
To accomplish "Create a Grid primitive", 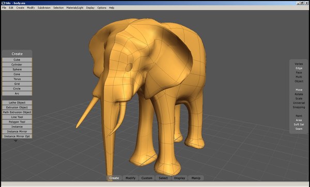I will tap(17, 84).
